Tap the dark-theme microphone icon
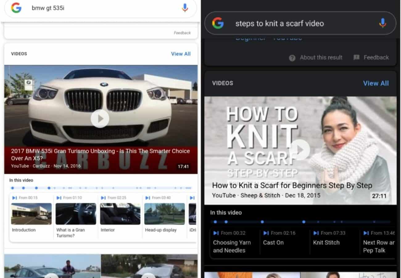Viewport: 401px width, 278px height. tap(383, 23)
